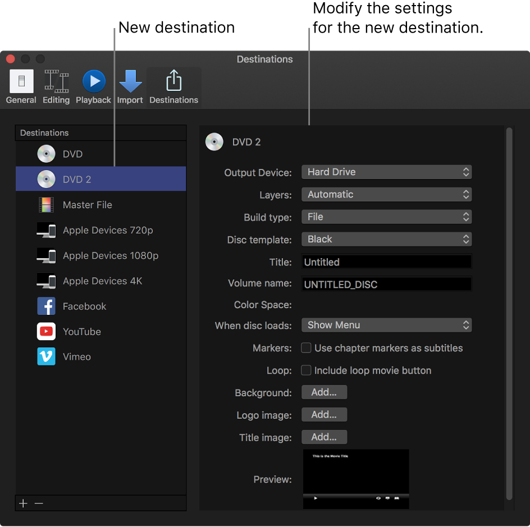Viewport: 530px width, 527px height.
Task: Click Add button for Background
Action: [324, 392]
